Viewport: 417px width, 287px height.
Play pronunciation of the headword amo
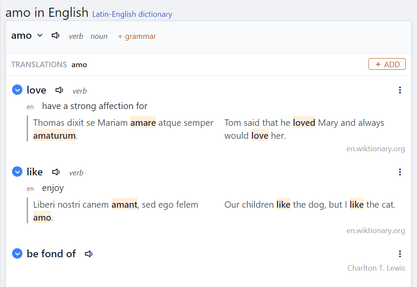tap(55, 36)
